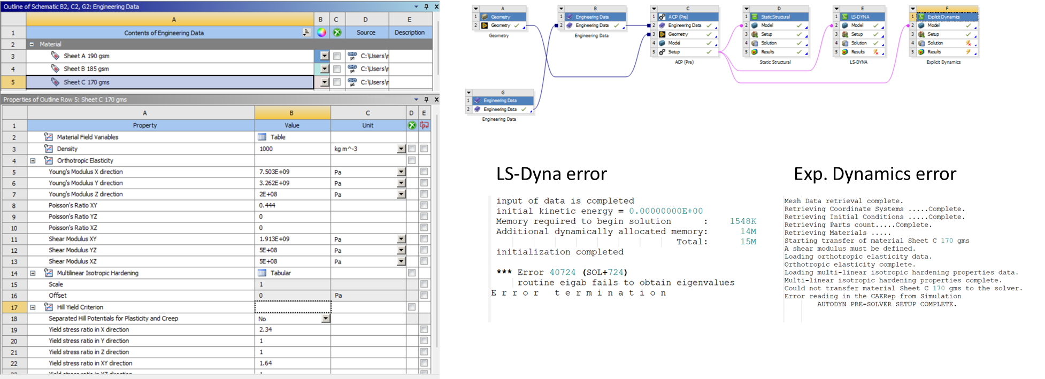Viewport: 1045px width, 379px height.
Task: Click the Sheet A 190 gsm material tag icon
Action: coord(55,56)
